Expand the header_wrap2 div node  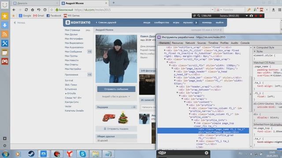click(177, 86)
